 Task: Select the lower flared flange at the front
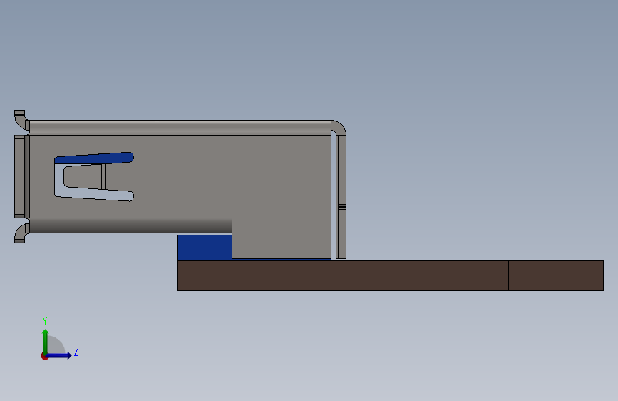21,233
